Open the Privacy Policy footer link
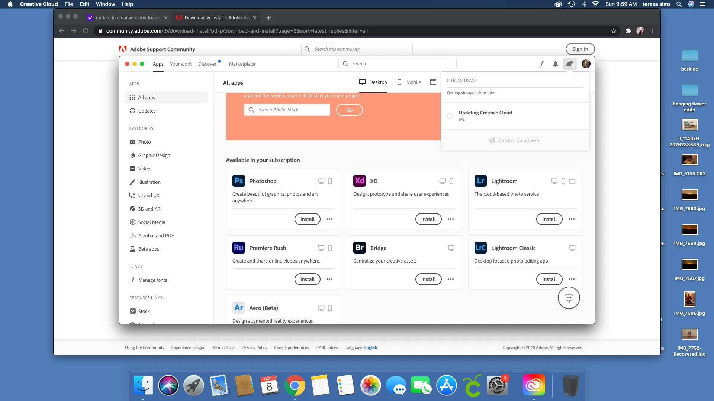The height and width of the screenshot is (401, 714). click(x=255, y=348)
